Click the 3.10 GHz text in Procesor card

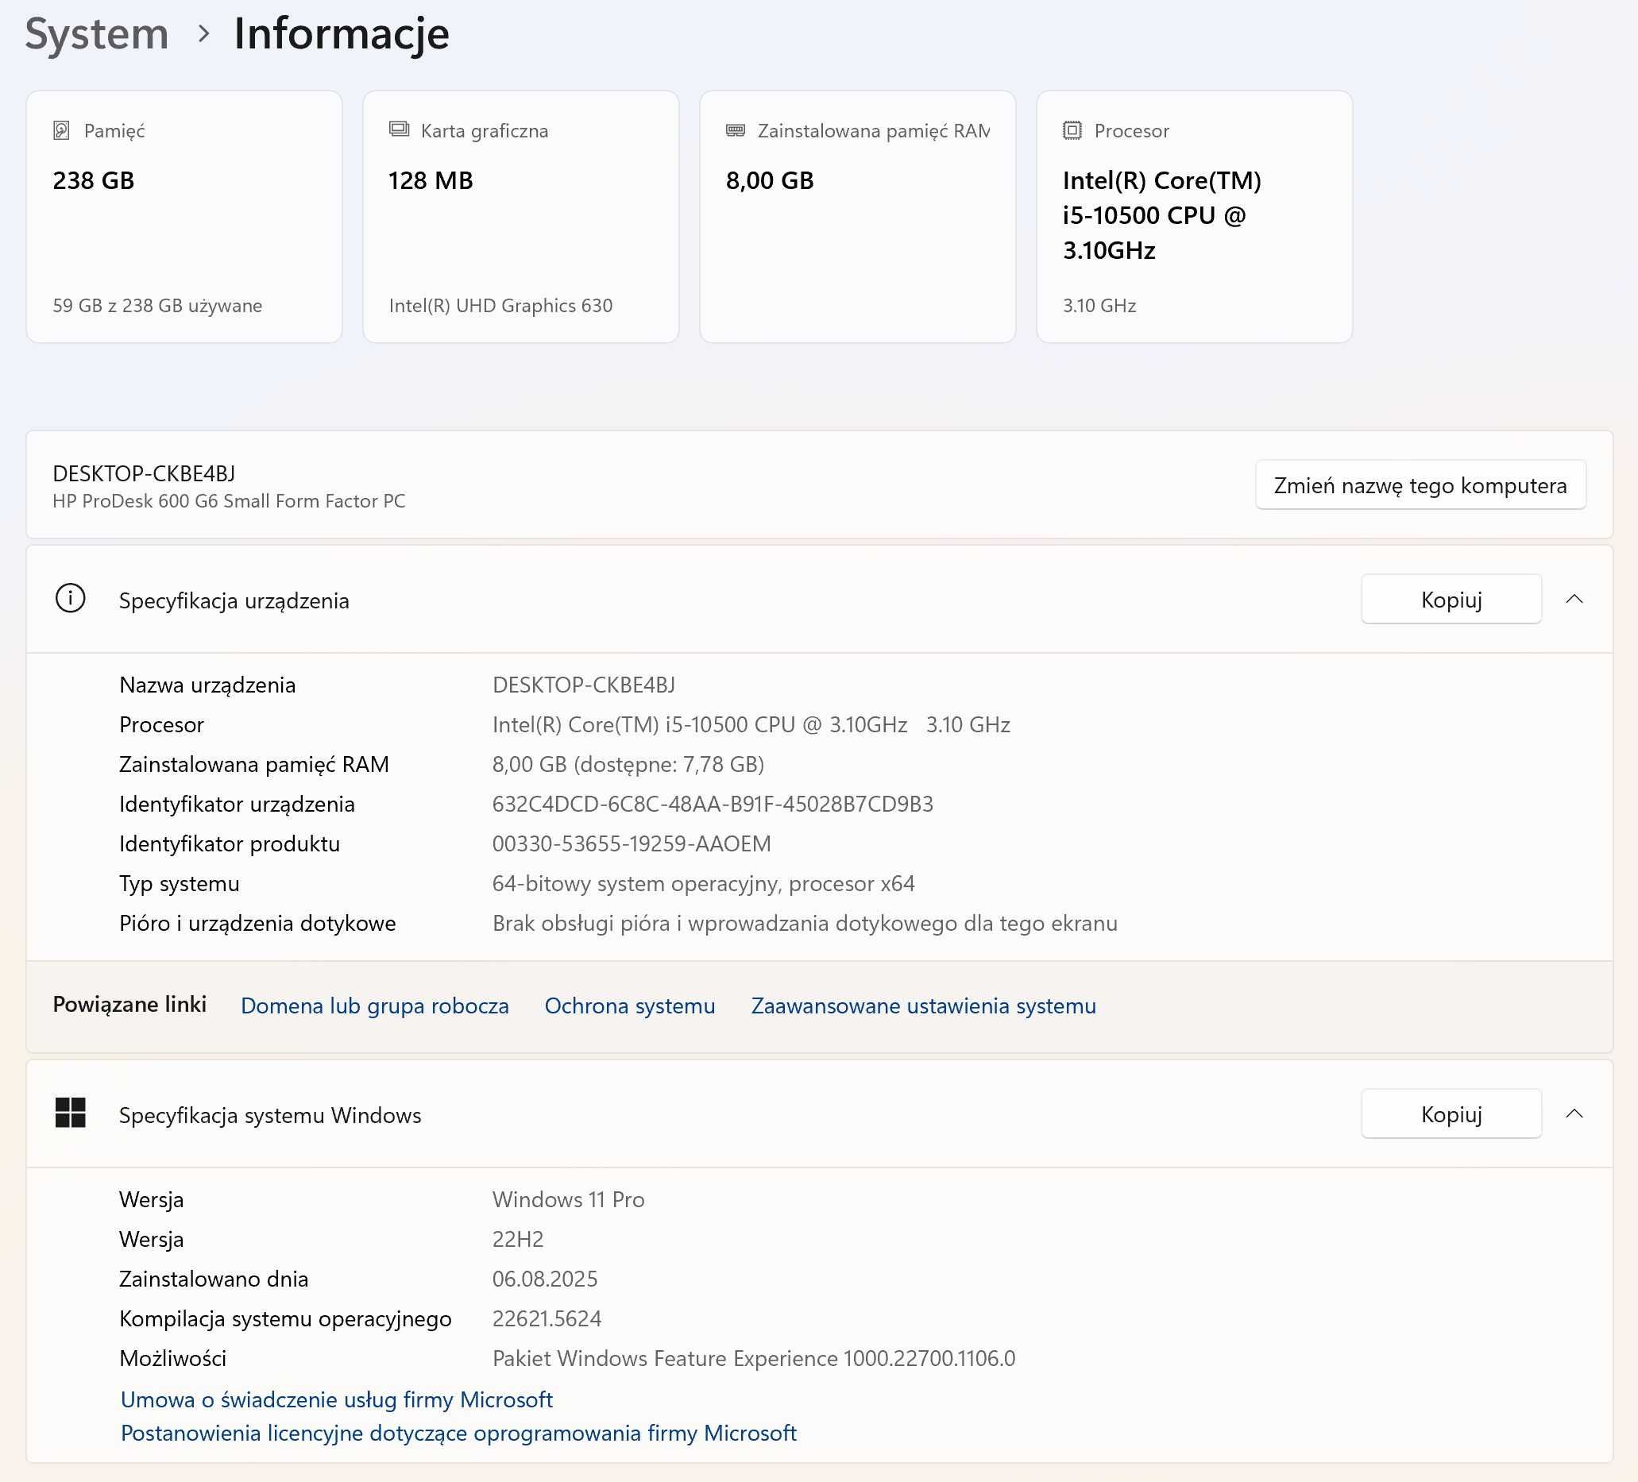tap(1099, 306)
